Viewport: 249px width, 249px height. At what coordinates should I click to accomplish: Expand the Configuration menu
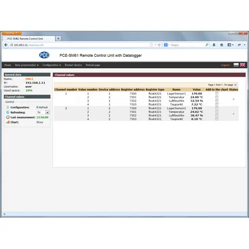[x=52, y=65]
